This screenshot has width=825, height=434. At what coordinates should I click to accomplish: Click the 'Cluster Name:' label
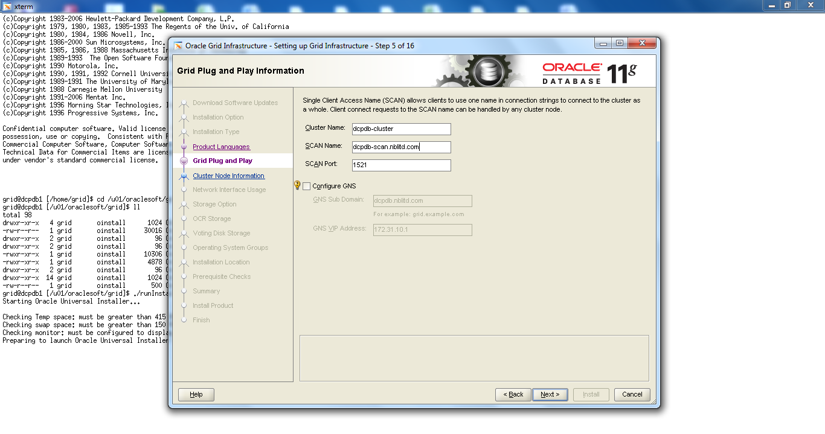click(325, 128)
